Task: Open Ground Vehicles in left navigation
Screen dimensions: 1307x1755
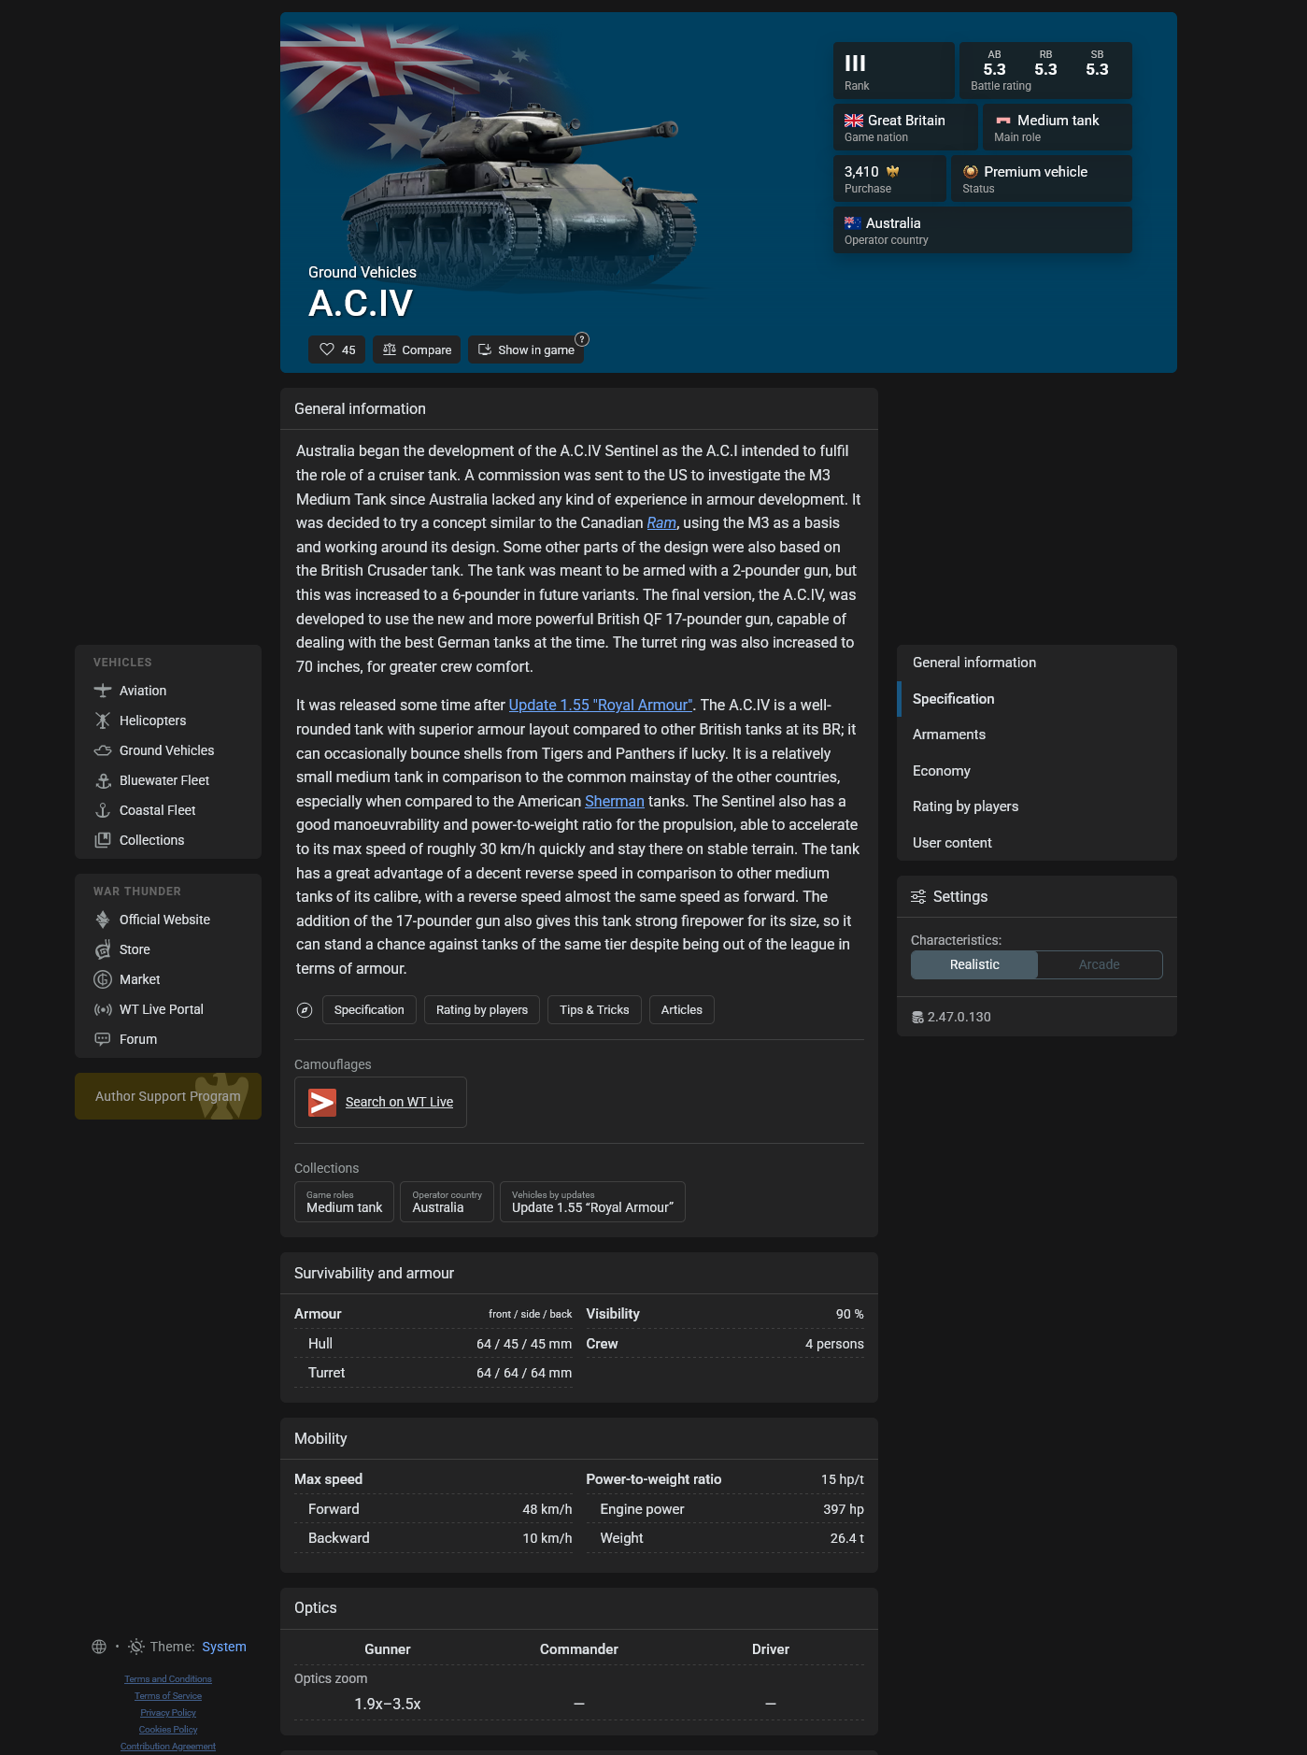Action: pos(168,750)
